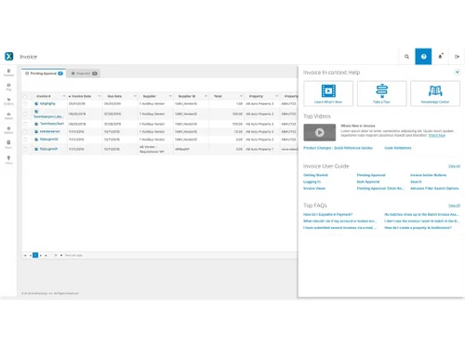Check the fourth invoice row checkbox
The height and width of the screenshot is (349, 465).
pyautogui.click(x=25, y=131)
